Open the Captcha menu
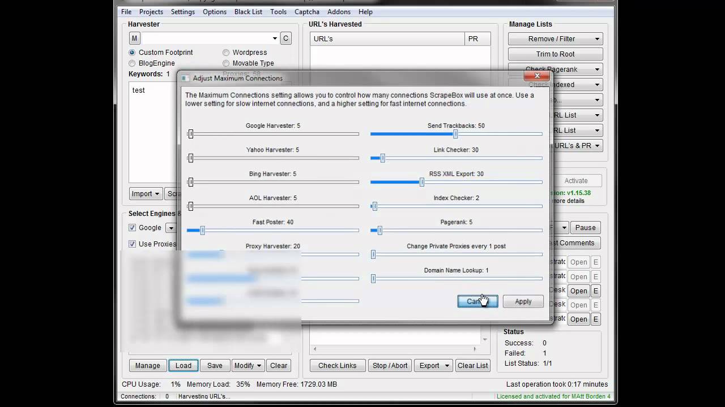This screenshot has height=407, width=725. tap(307, 12)
